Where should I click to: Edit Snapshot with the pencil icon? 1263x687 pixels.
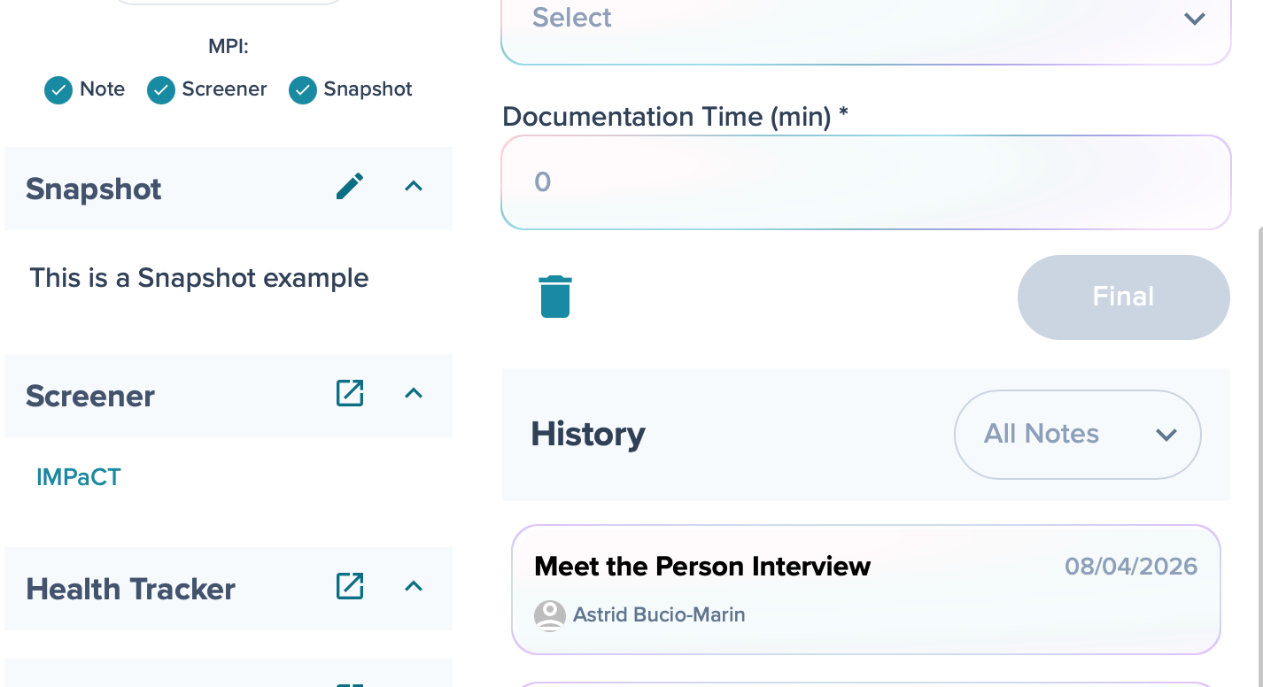[x=350, y=187]
